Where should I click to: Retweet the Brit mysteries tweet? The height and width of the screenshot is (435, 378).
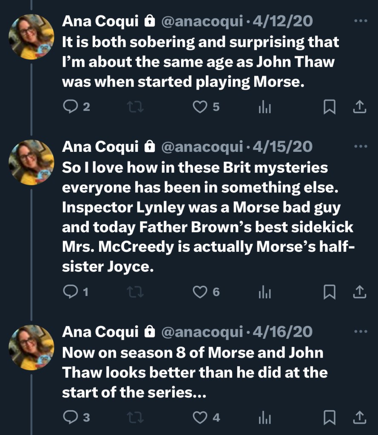136,291
